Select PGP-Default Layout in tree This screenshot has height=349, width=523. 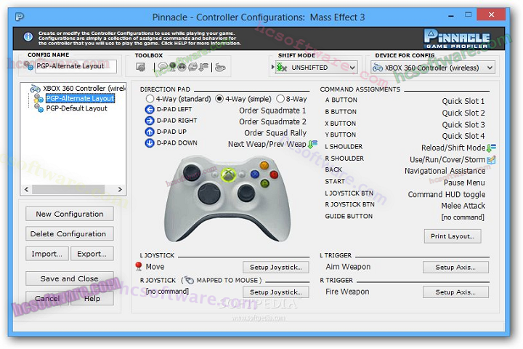(x=76, y=108)
